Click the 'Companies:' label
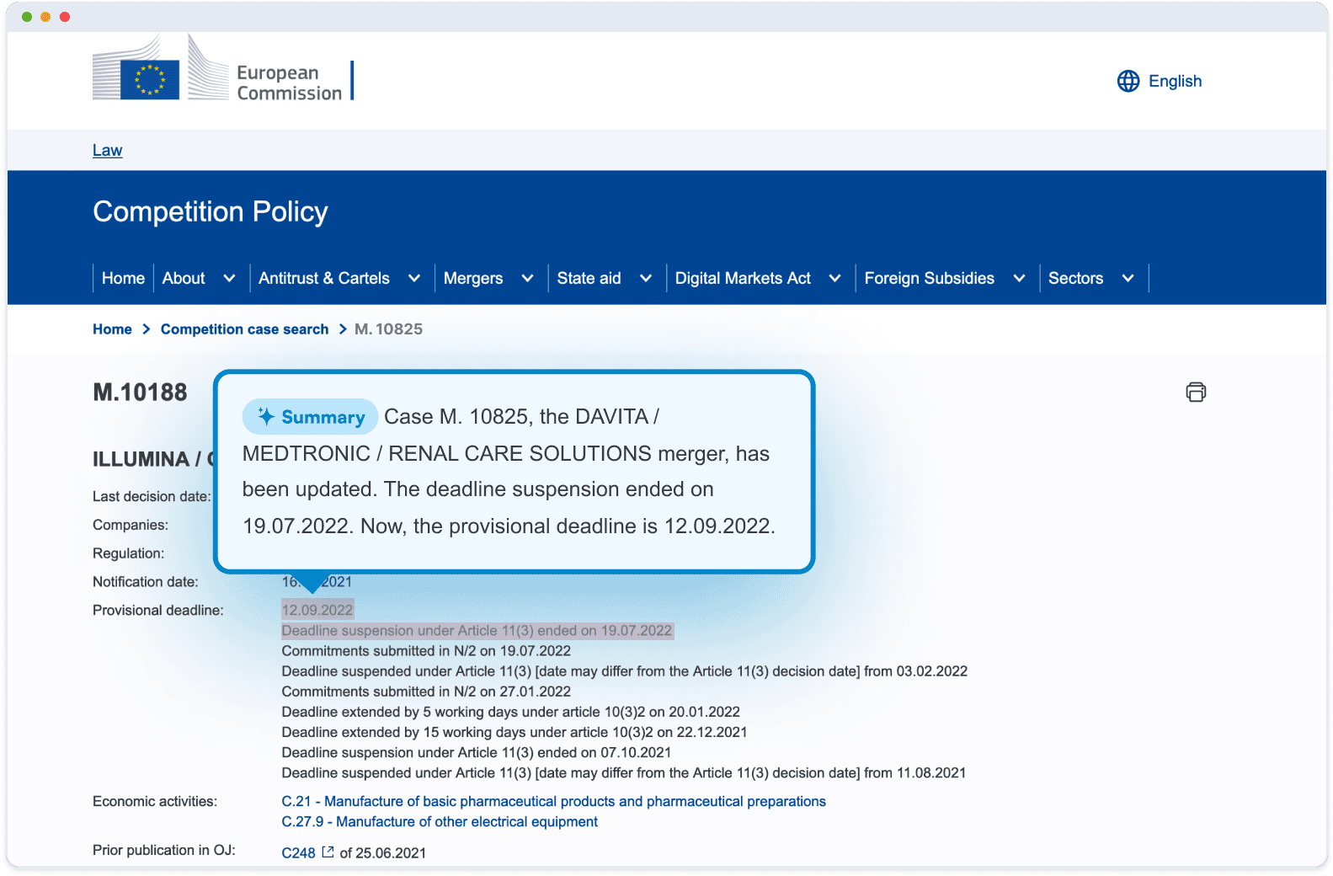The height and width of the screenshot is (876, 1333). (x=131, y=526)
